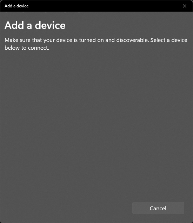Dismiss the dialog using Cancel

pyautogui.click(x=158, y=208)
